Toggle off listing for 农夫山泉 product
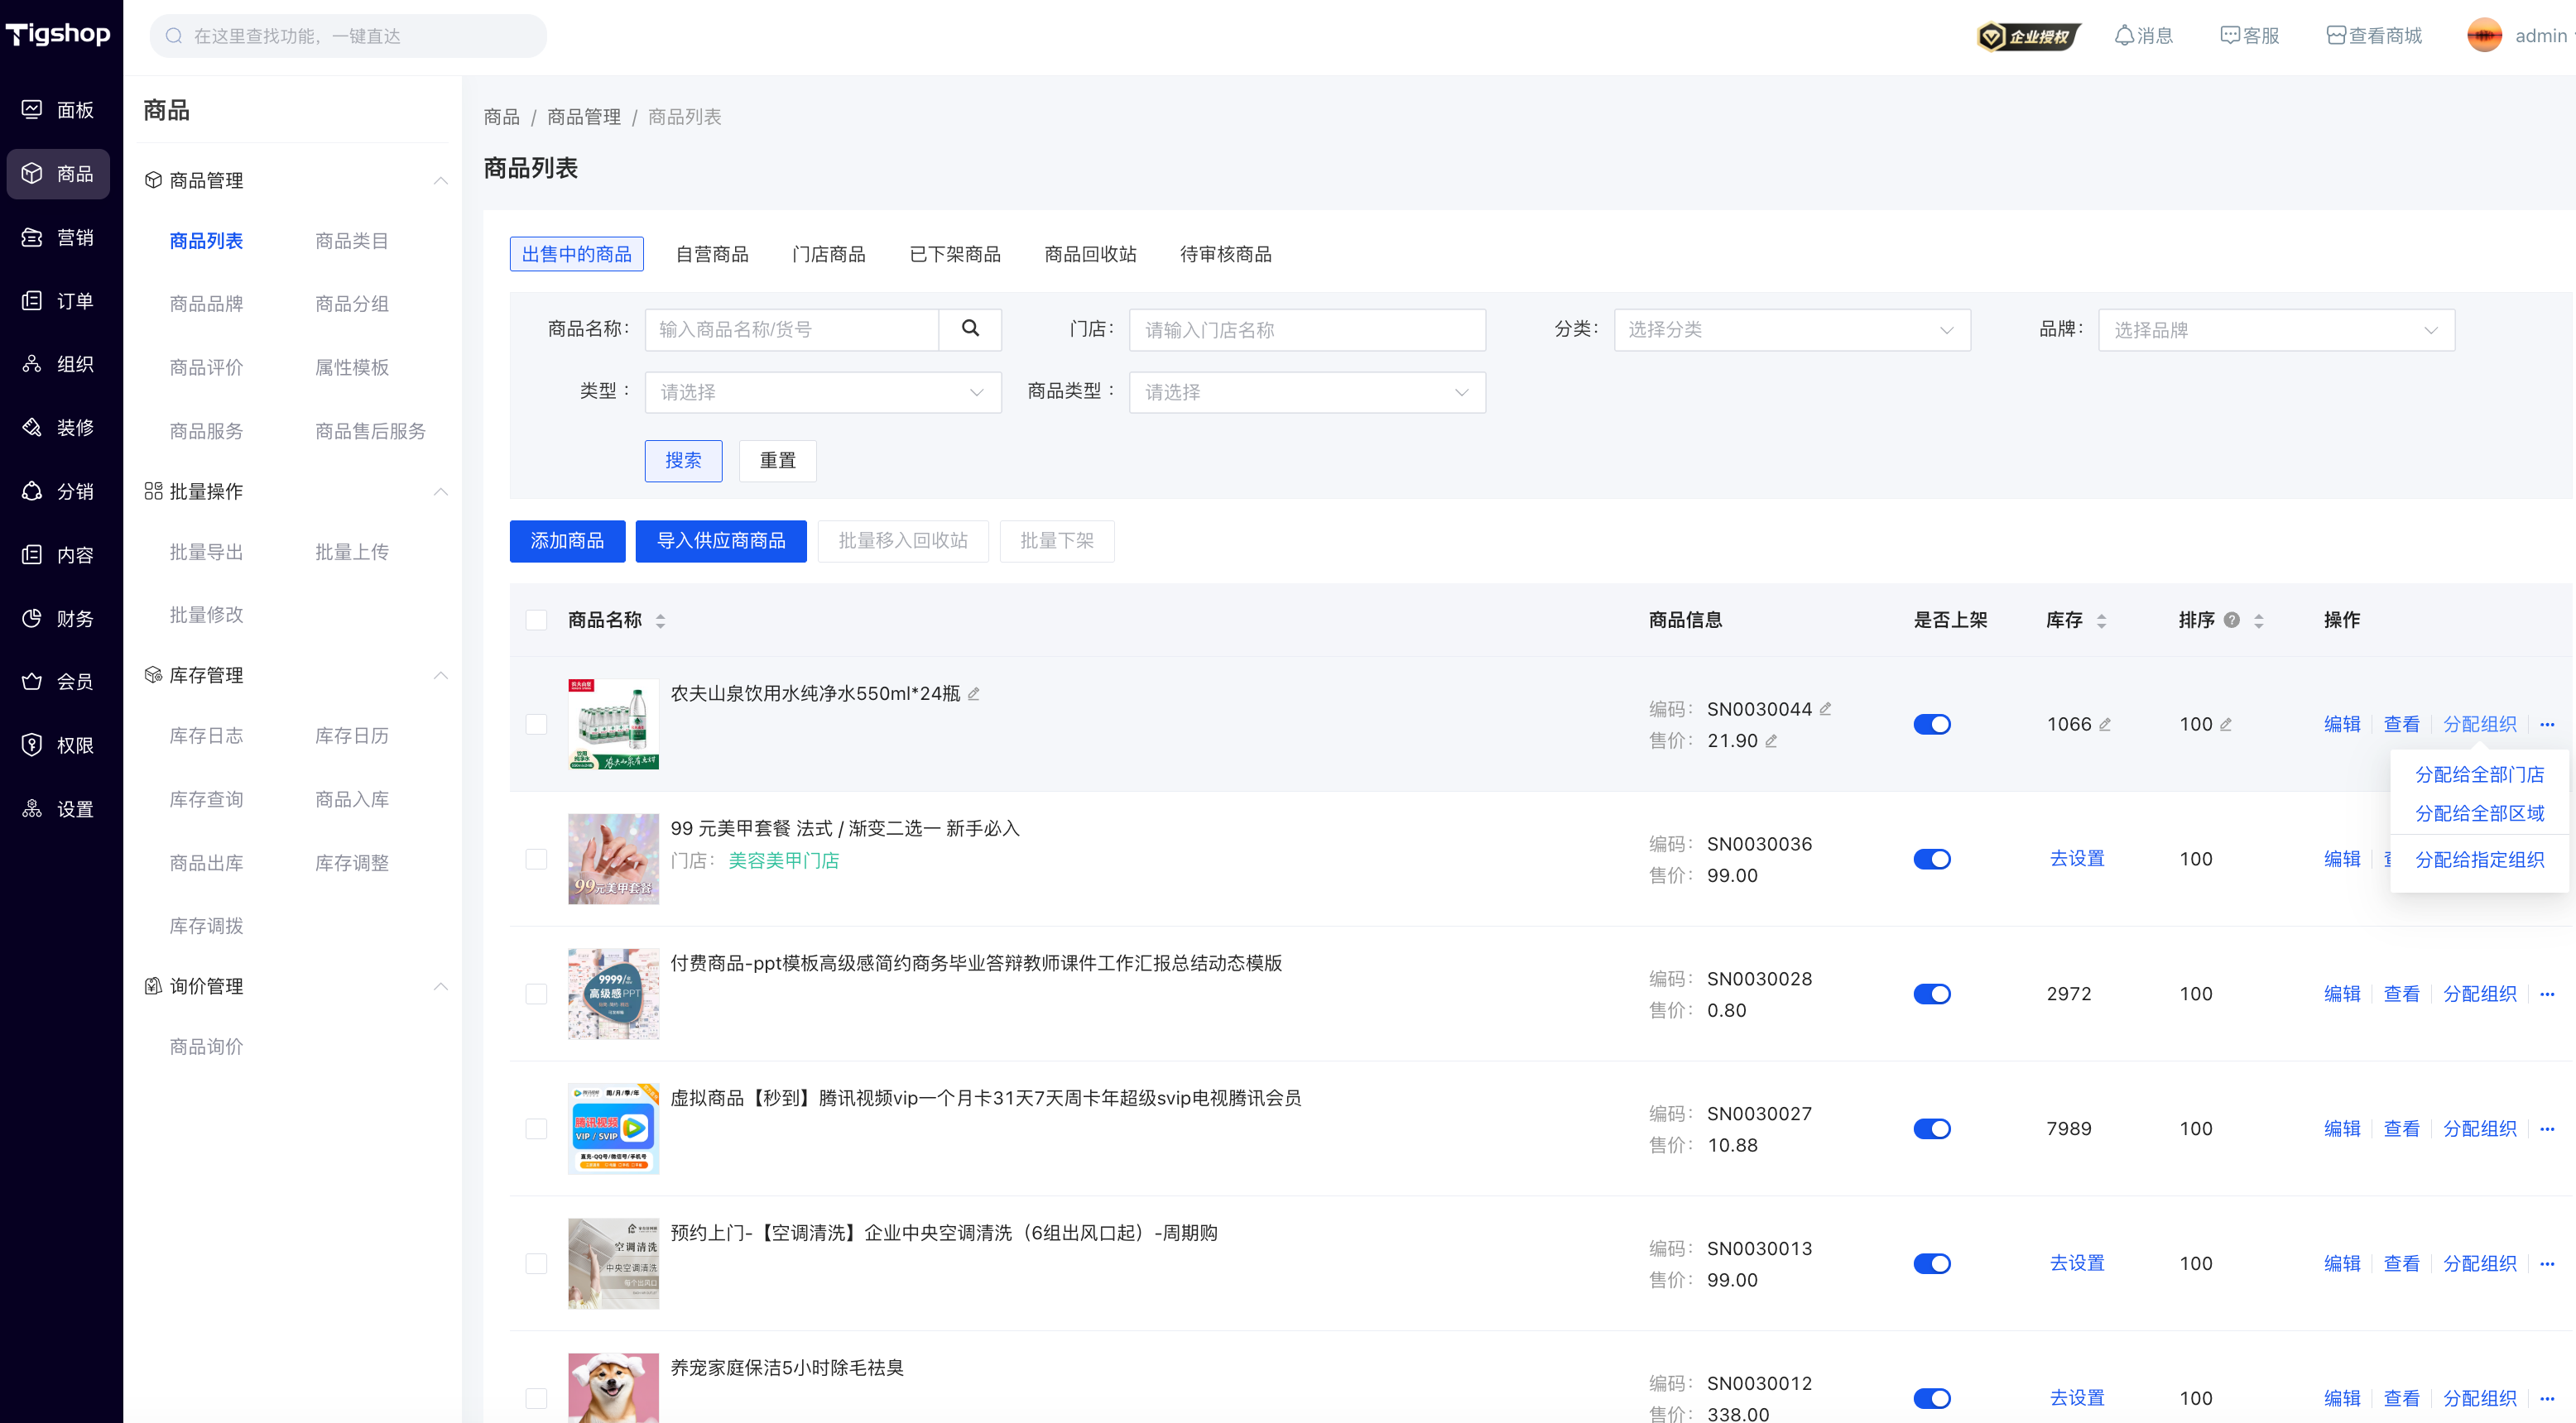 point(1931,725)
